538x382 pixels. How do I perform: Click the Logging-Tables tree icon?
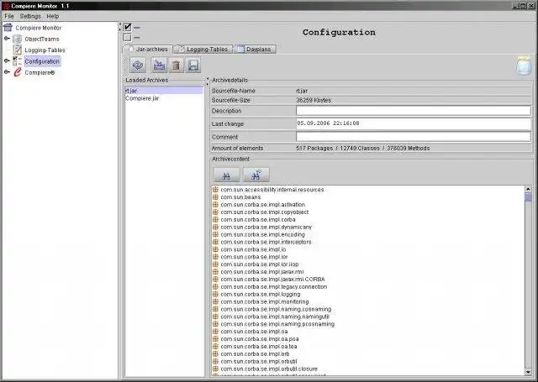17,50
